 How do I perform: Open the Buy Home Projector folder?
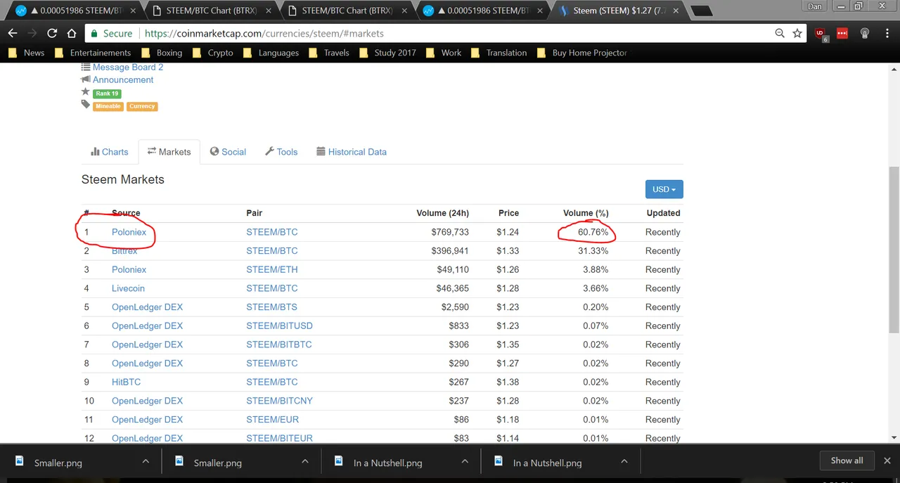(x=581, y=53)
